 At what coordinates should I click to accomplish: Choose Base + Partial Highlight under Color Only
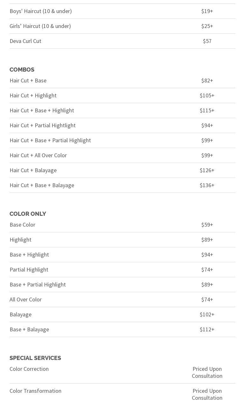tap(38, 285)
